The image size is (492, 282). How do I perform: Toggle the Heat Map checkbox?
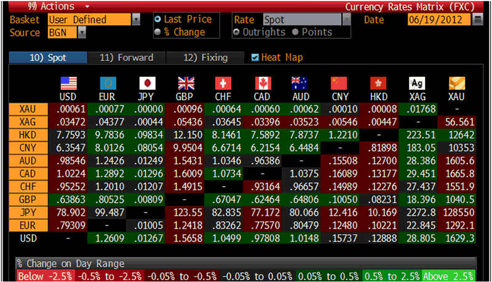coord(255,58)
